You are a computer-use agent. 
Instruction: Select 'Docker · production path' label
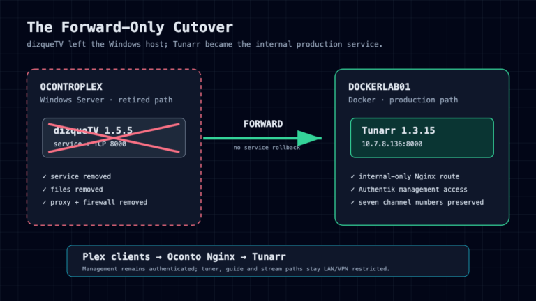click(403, 100)
